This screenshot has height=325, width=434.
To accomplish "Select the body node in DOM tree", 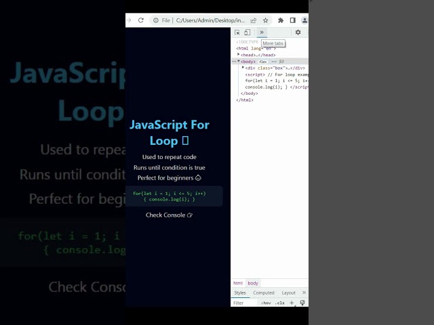I will pyautogui.click(x=248, y=62).
